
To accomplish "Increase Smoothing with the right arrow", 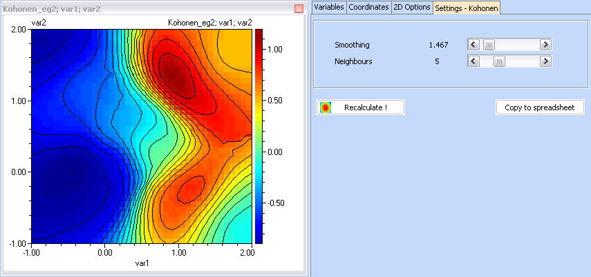I will click(x=545, y=45).
